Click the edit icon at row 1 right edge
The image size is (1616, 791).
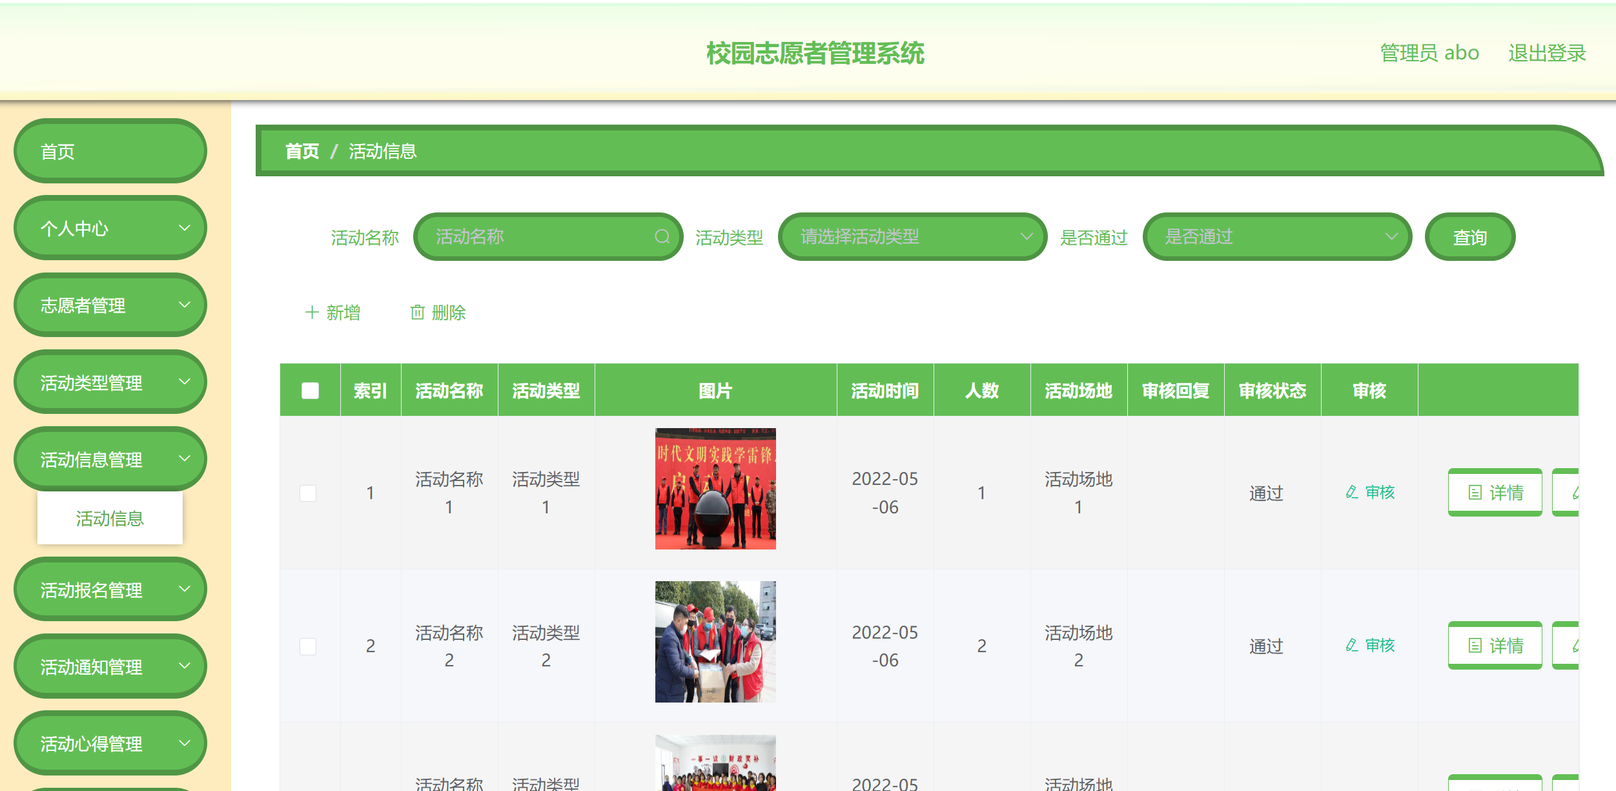coord(1575,493)
